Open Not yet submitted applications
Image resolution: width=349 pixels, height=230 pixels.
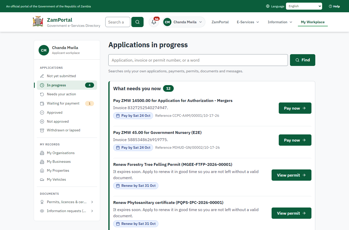click(67, 76)
